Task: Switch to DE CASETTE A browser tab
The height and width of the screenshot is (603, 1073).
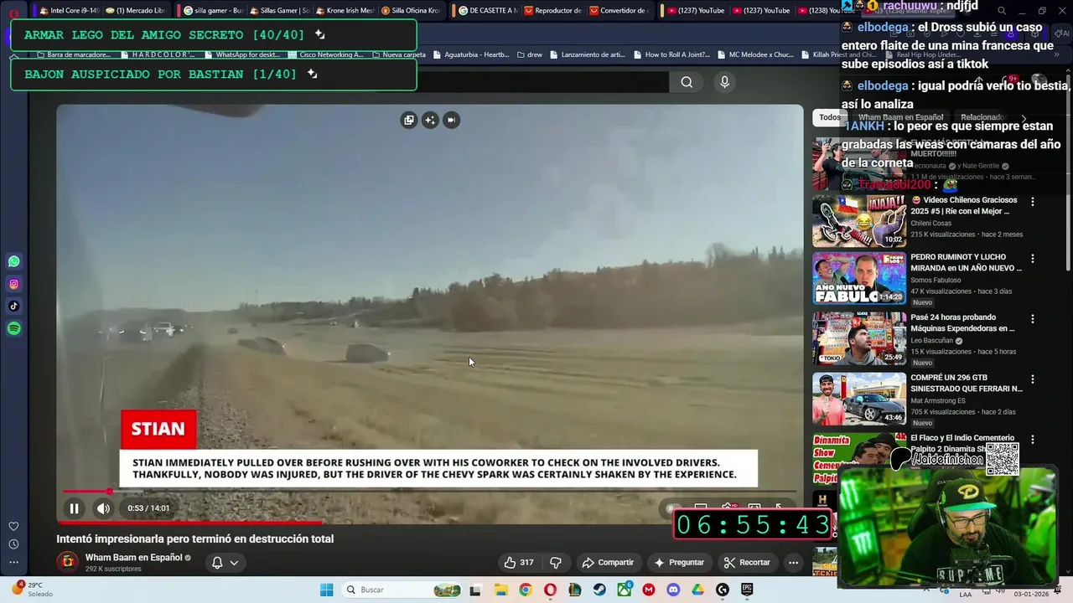Action: pos(486,11)
